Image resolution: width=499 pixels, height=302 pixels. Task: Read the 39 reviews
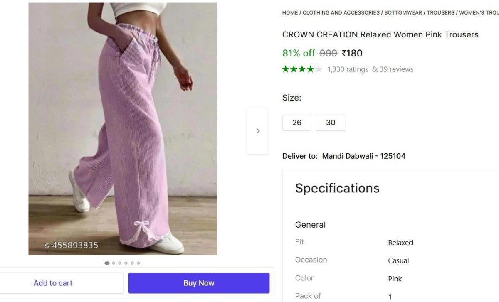[x=393, y=69]
